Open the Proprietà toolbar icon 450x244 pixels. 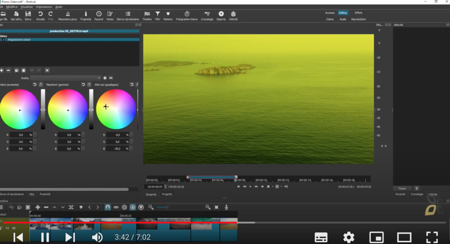[86, 16]
